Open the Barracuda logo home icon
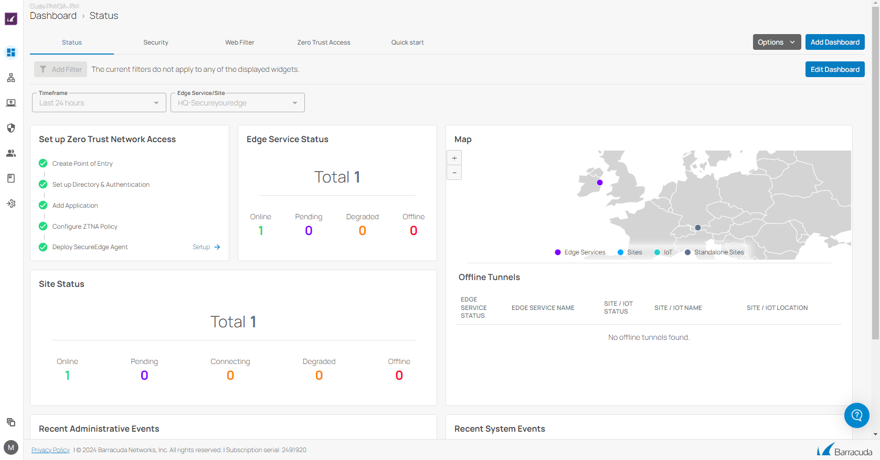The image size is (880, 460). click(x=11, y=19)
